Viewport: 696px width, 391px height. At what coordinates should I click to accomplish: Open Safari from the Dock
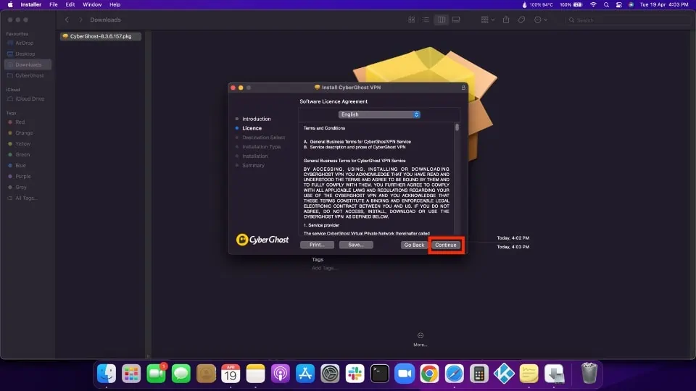pyautogui.click(x=455, y=374)
